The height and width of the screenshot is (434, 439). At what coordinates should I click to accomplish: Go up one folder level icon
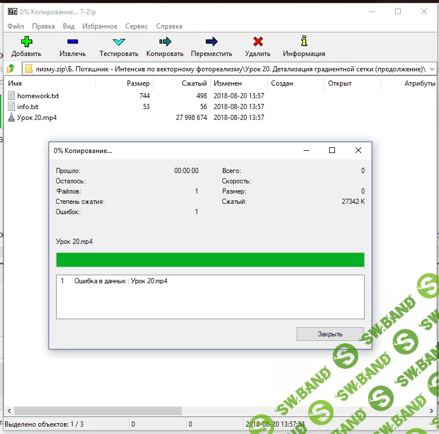pyautogui.click(x=10, y=69)
